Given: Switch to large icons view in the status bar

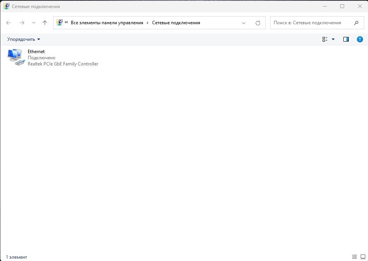Looking at the screenshot, I should 363,257.
